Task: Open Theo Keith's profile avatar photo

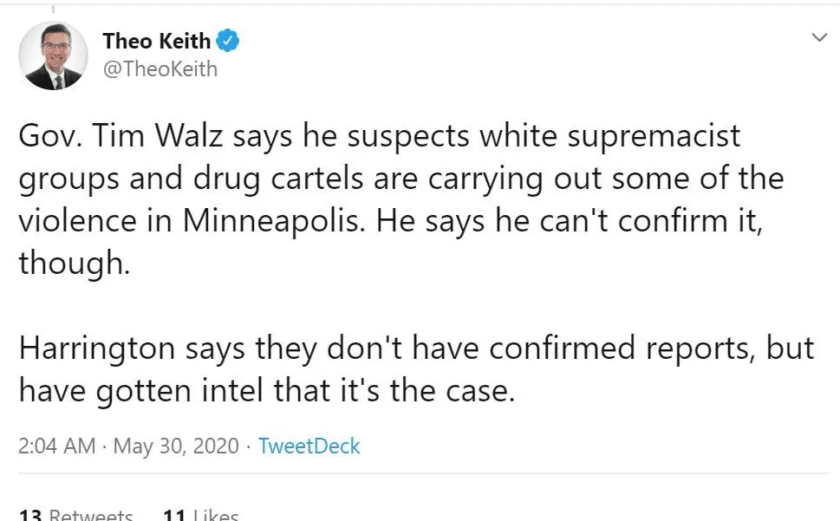Action: point(53,55)
